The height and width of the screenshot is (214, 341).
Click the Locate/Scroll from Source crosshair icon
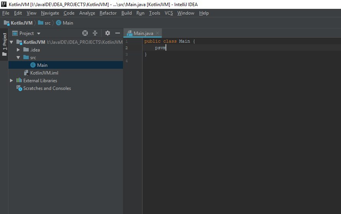(85, 33)
